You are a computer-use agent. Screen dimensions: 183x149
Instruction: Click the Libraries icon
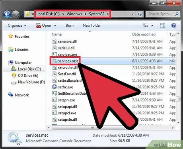(x=11, y=49)
